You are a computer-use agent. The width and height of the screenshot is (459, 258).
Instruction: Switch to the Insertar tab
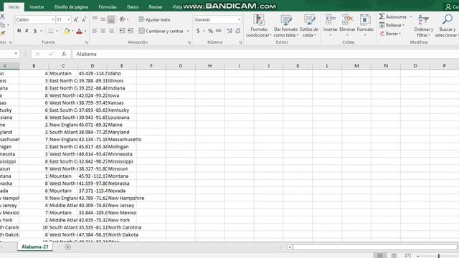point(37,6)
